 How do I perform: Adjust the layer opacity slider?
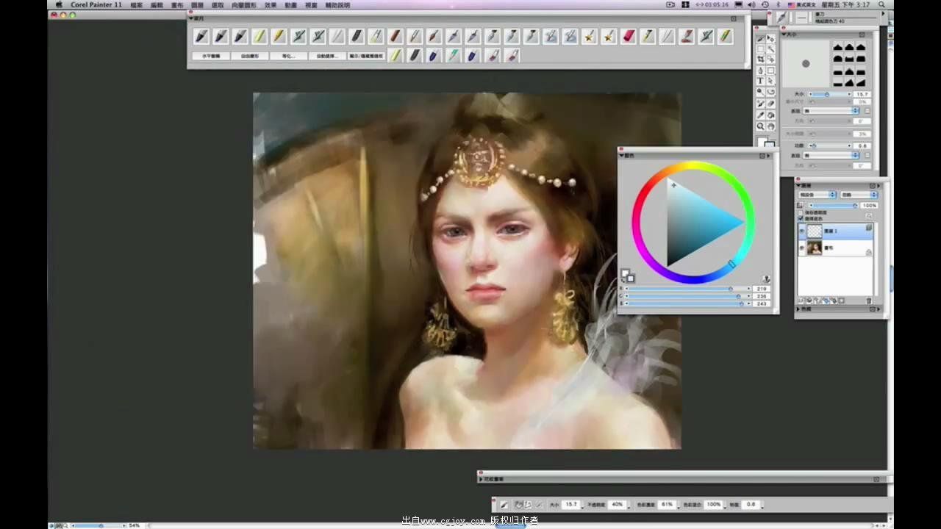(x=833, y=206)
